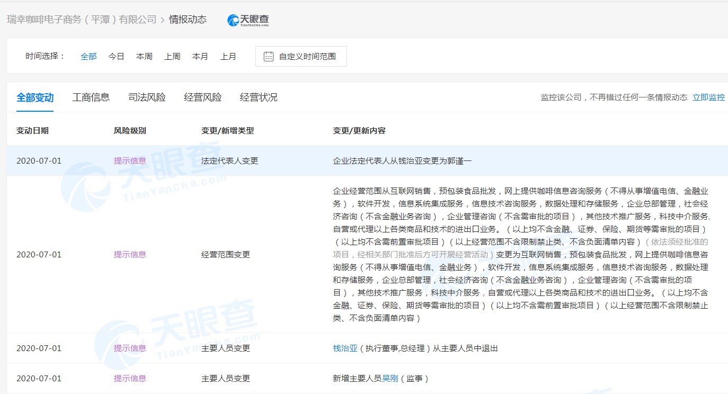Image resolution: width=728 pixels, height=394 pixels.
Task: Click 监控该公司 notice text
Action: coord(614,97)
